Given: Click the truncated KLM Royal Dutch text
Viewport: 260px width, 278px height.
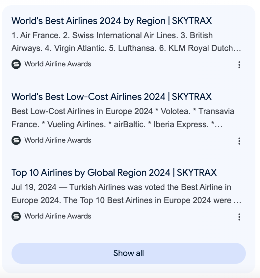Looking at the screenshot, I should (x=205, y=48).
